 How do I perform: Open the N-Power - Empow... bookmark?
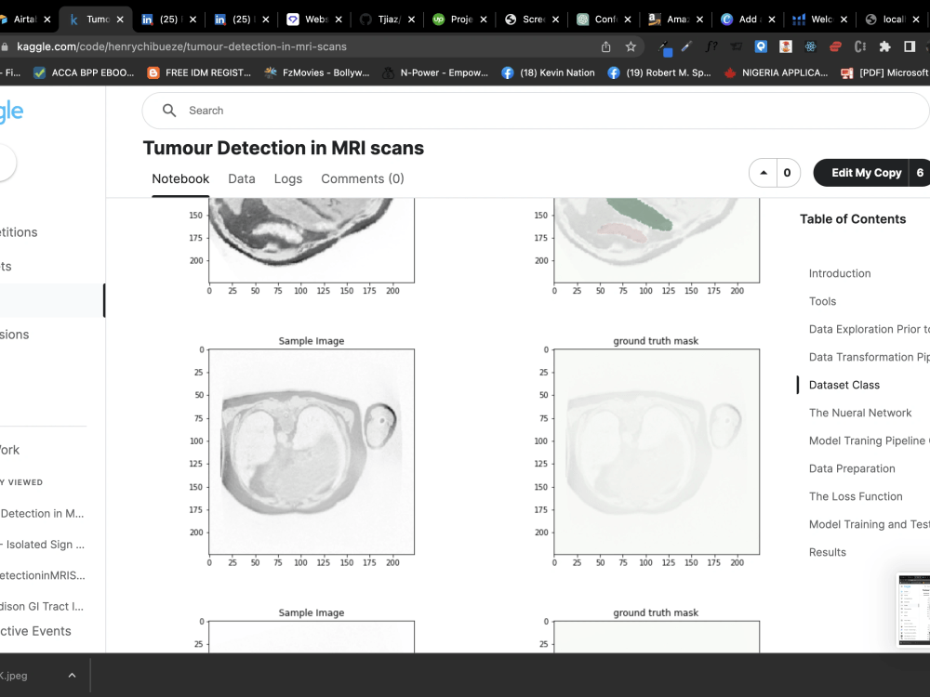coord(434,72)
